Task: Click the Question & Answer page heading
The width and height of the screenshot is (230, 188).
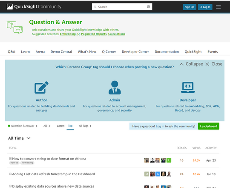Action: tap(56, 22)
